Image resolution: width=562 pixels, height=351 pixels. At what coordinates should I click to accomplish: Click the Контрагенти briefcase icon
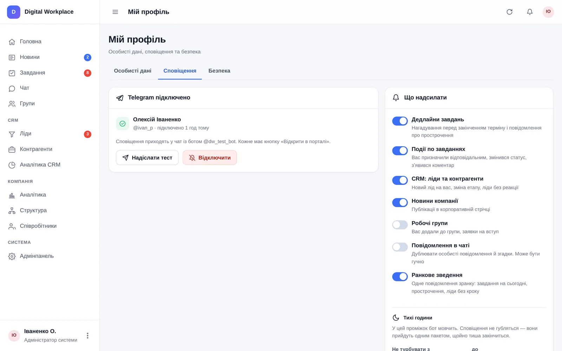click(x=12, y=150)
